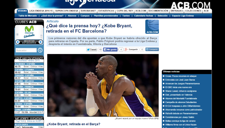The height and width of the screenshot is (128, 225).
Task: Read news: Cross: Pocos recursos en ataque
Action: [x=181, y=76]
